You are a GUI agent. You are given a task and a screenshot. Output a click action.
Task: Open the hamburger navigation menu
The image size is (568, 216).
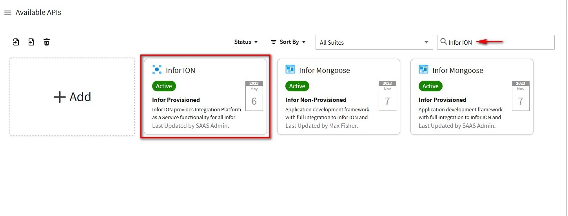click(x=7, y=13)
